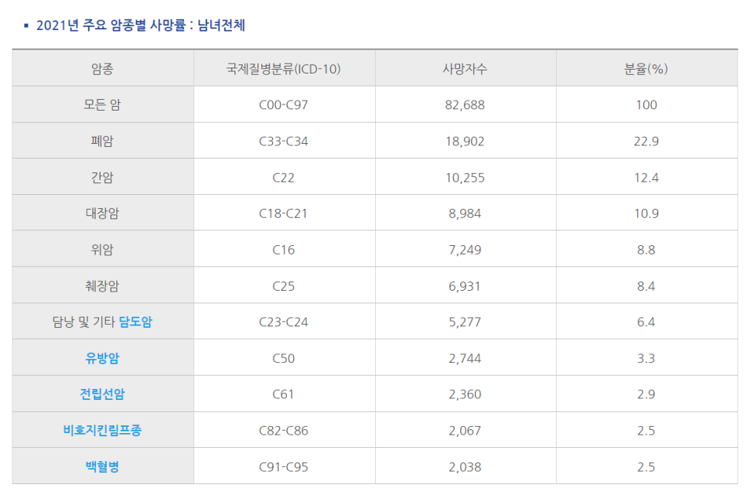
Task: Click the 2,360 death count
Action: coord(465,394)
